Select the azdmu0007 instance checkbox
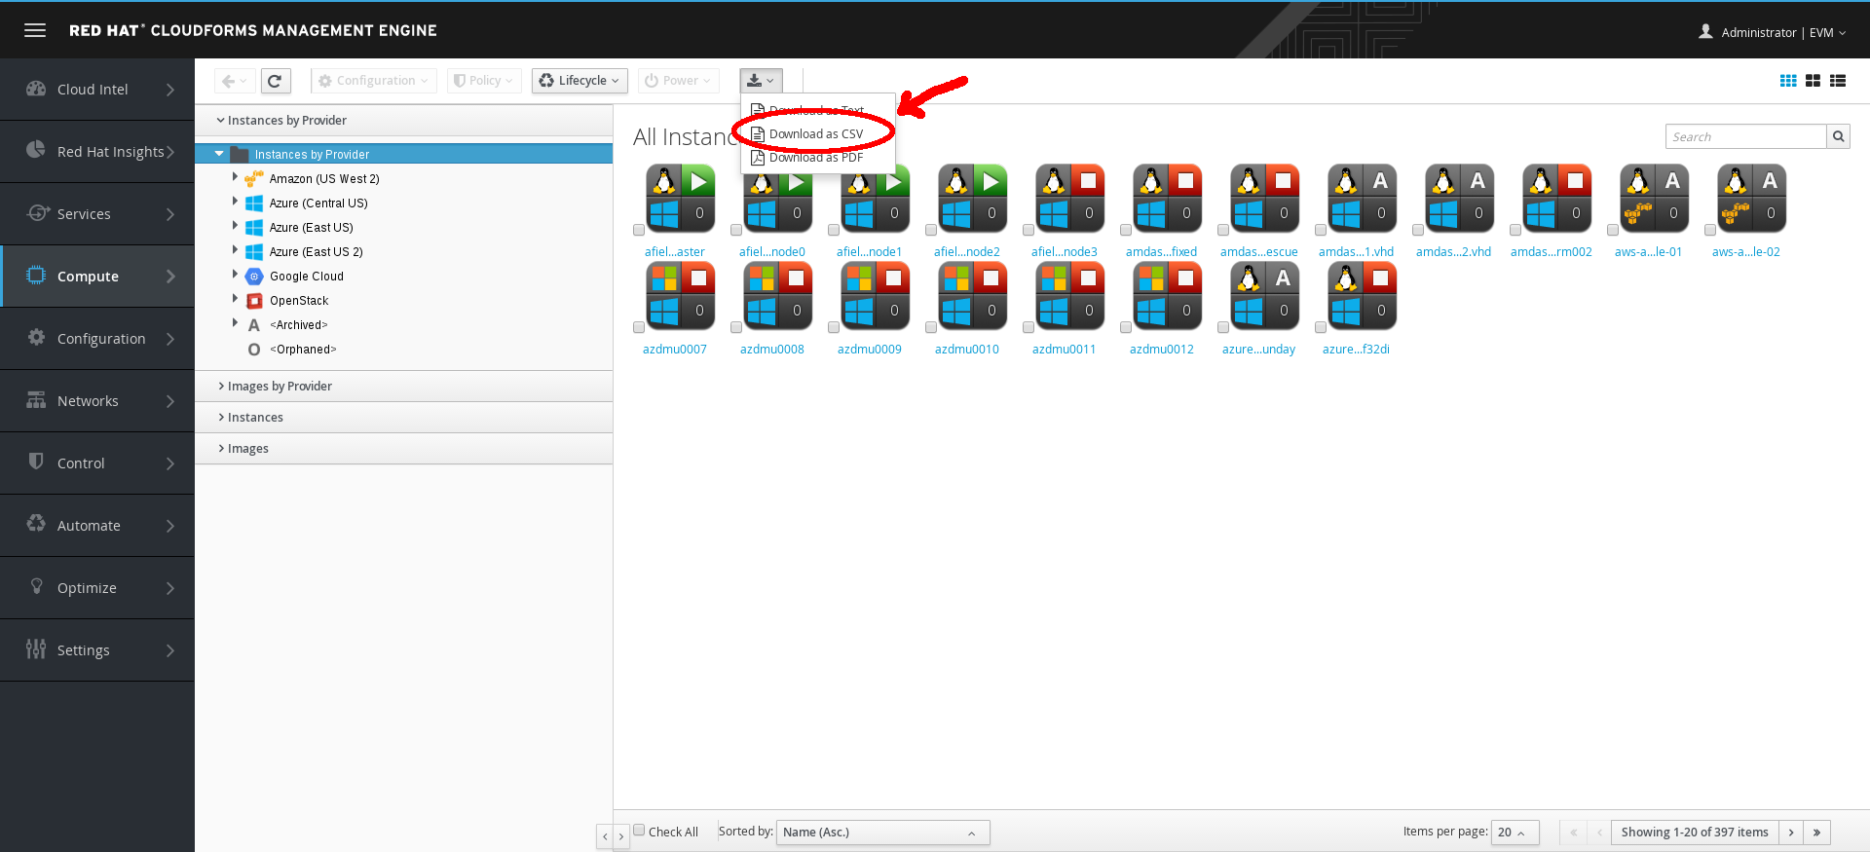 639,328
